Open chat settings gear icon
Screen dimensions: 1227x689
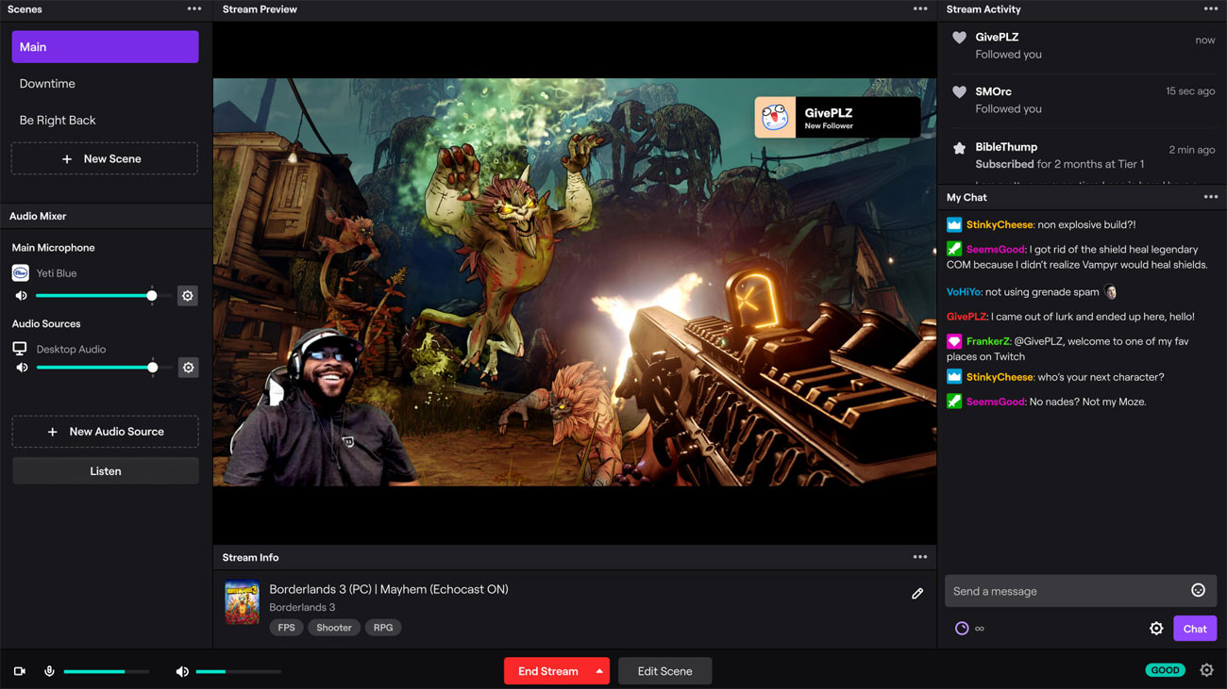(x=1156, y=629)
